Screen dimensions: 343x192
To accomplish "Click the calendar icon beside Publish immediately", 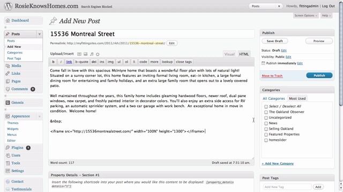I will coord(263,63).
